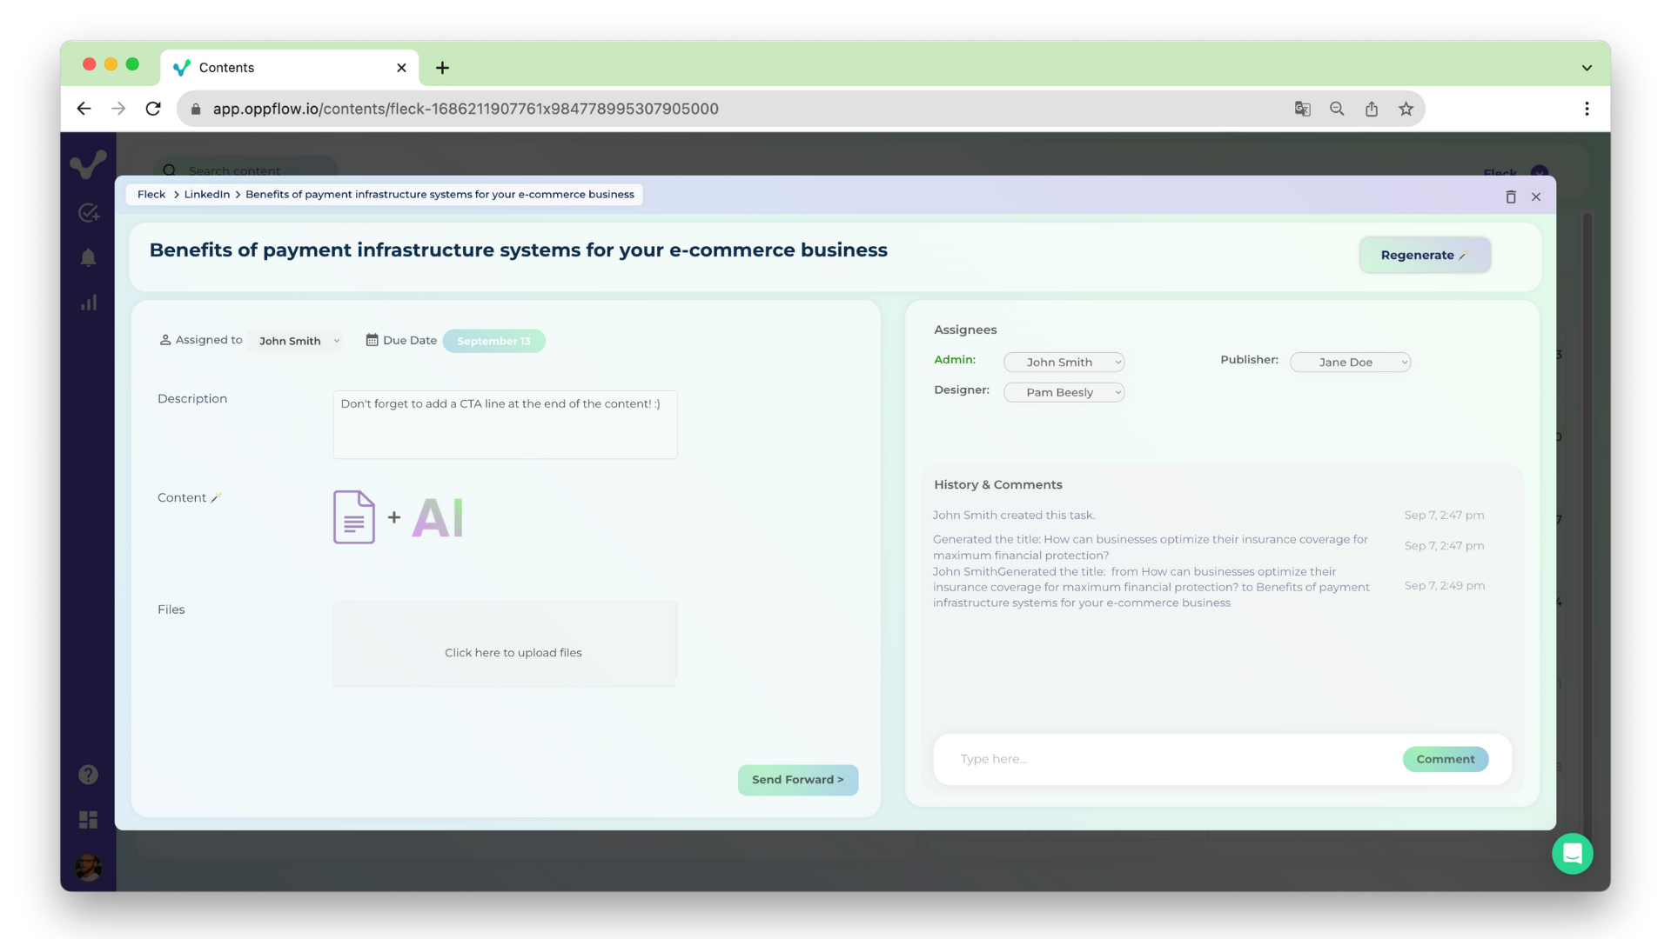The image size is (1671, 939).
Task: Select the Fleck breadcrumb menu item
Action: tap(151, 194)
